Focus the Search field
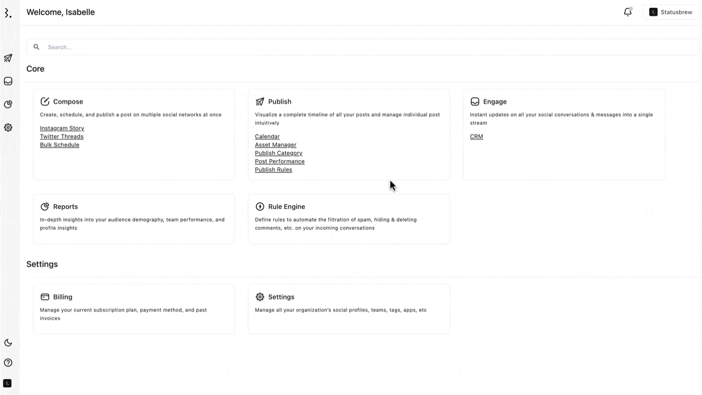Viewport: 702px width, 395px height. [x=363, y=47]
